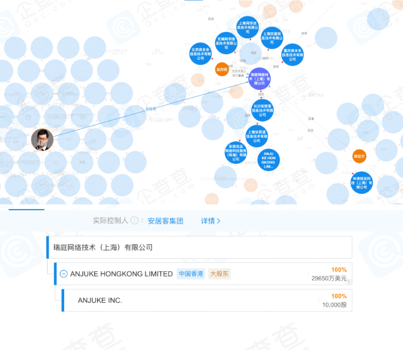Click the 100% stake for ANJUKE HONGKONG LIMITED

coord(339,270)
